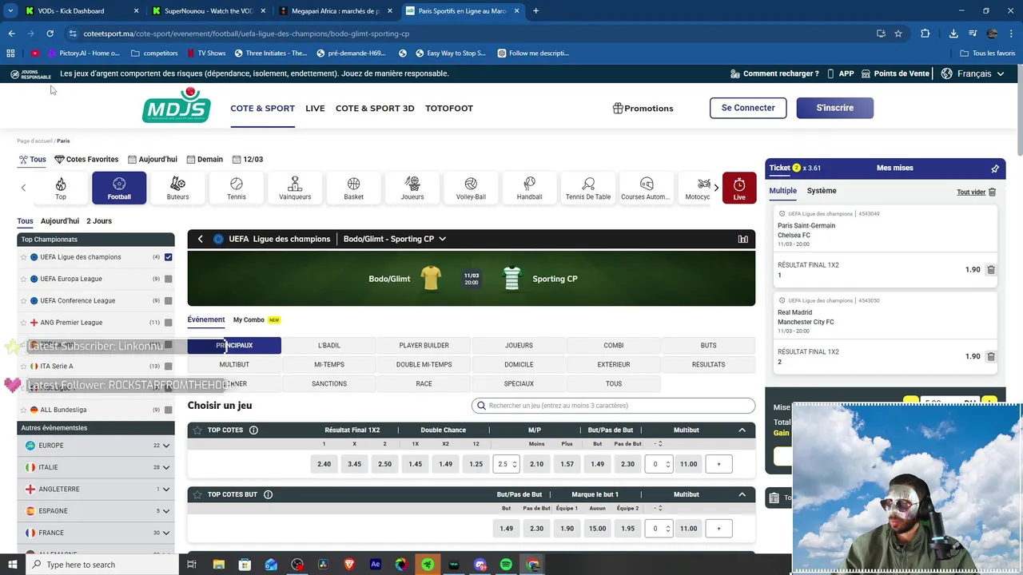Switch to the MI-TEMPS market tab
The image size is (1023, 575).
click(329, 365)
